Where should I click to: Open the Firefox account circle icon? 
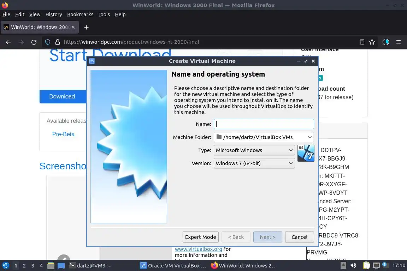coord(386,42)
